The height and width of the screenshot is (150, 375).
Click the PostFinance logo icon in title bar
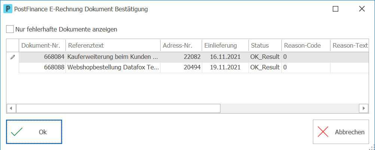point(8,9)
